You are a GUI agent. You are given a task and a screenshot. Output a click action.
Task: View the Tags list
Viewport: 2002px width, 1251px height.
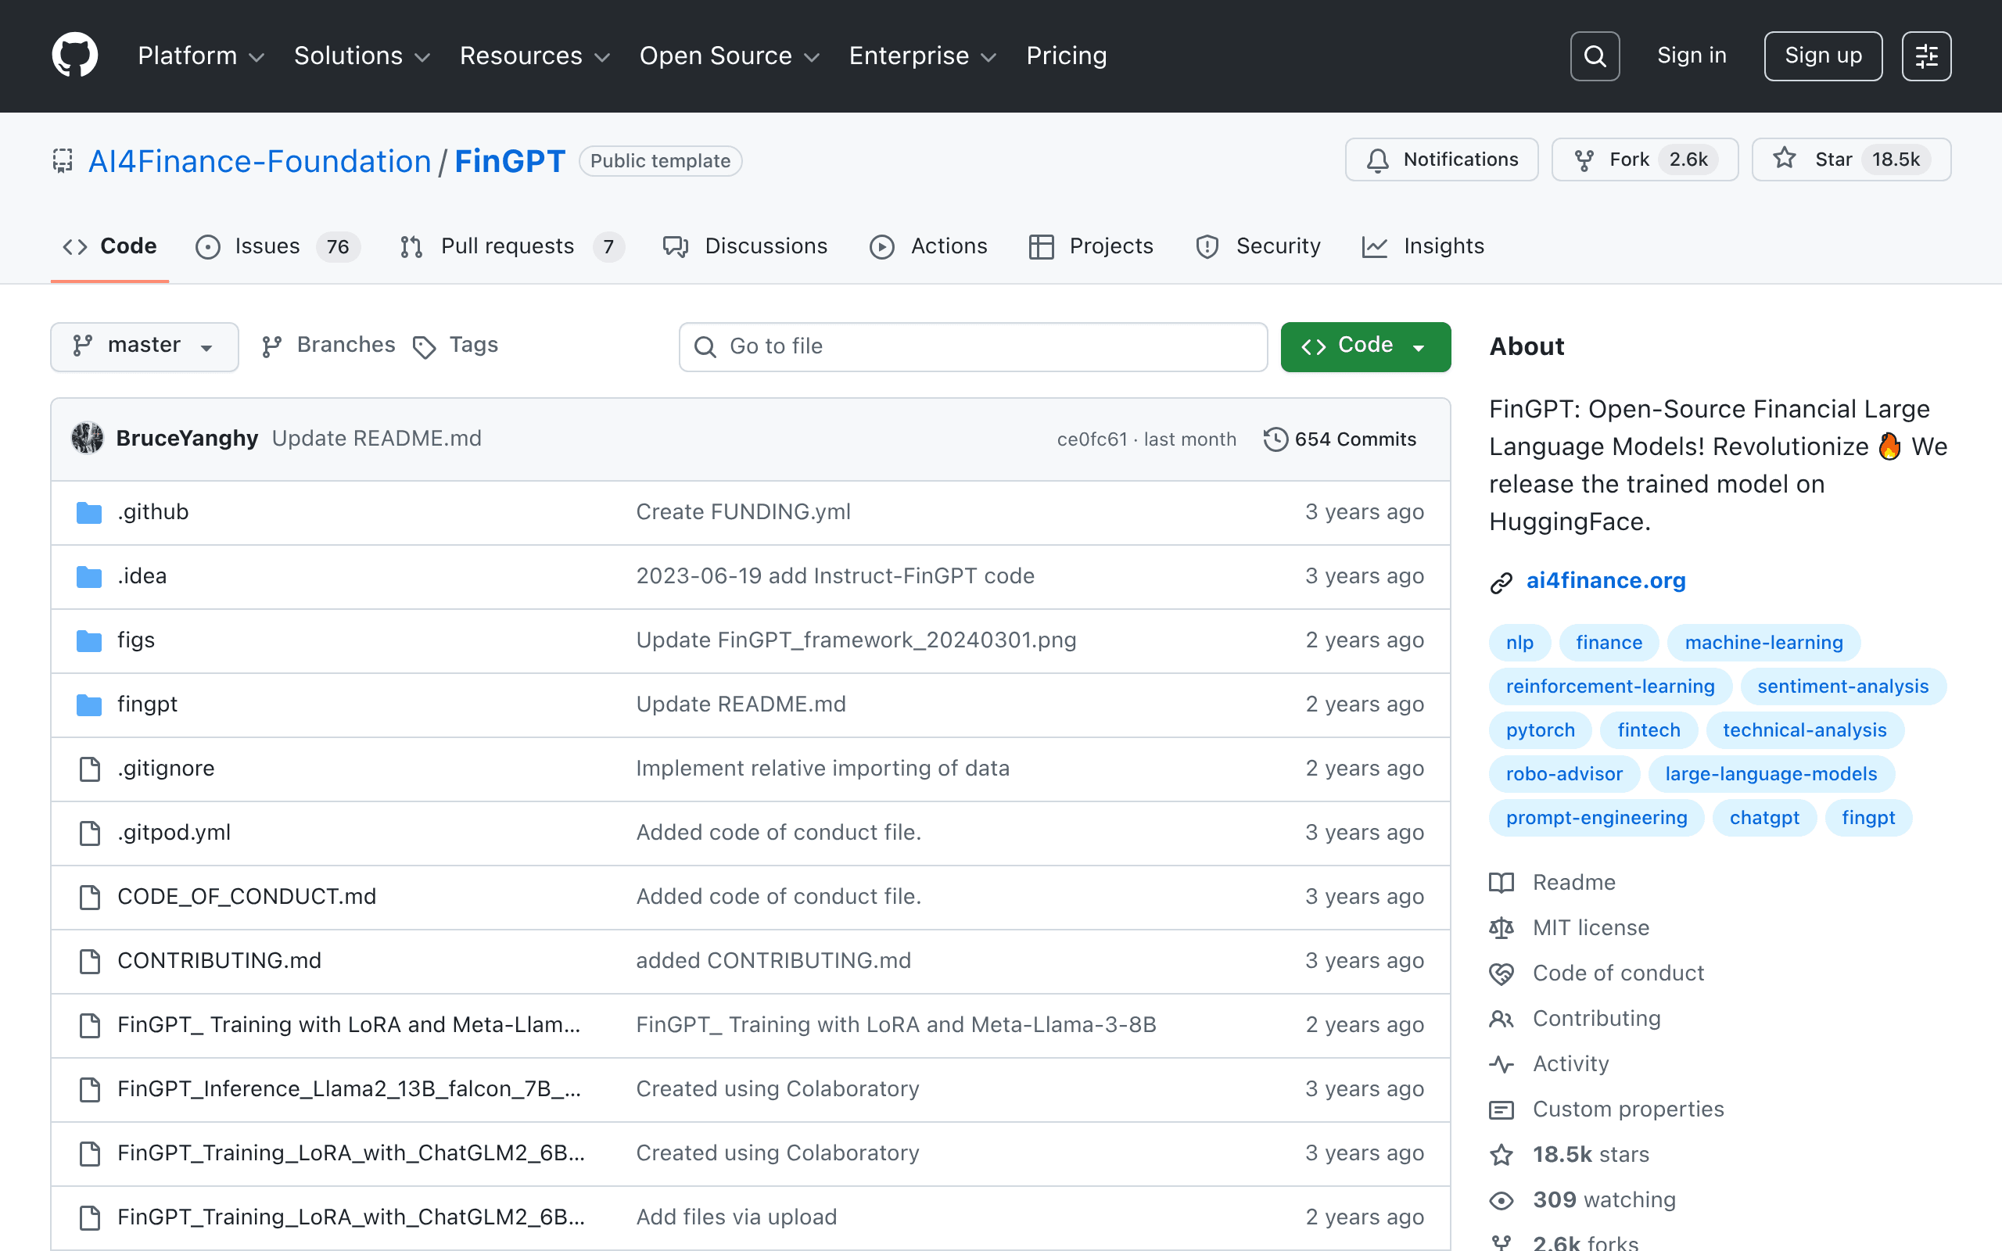point(456,346)
